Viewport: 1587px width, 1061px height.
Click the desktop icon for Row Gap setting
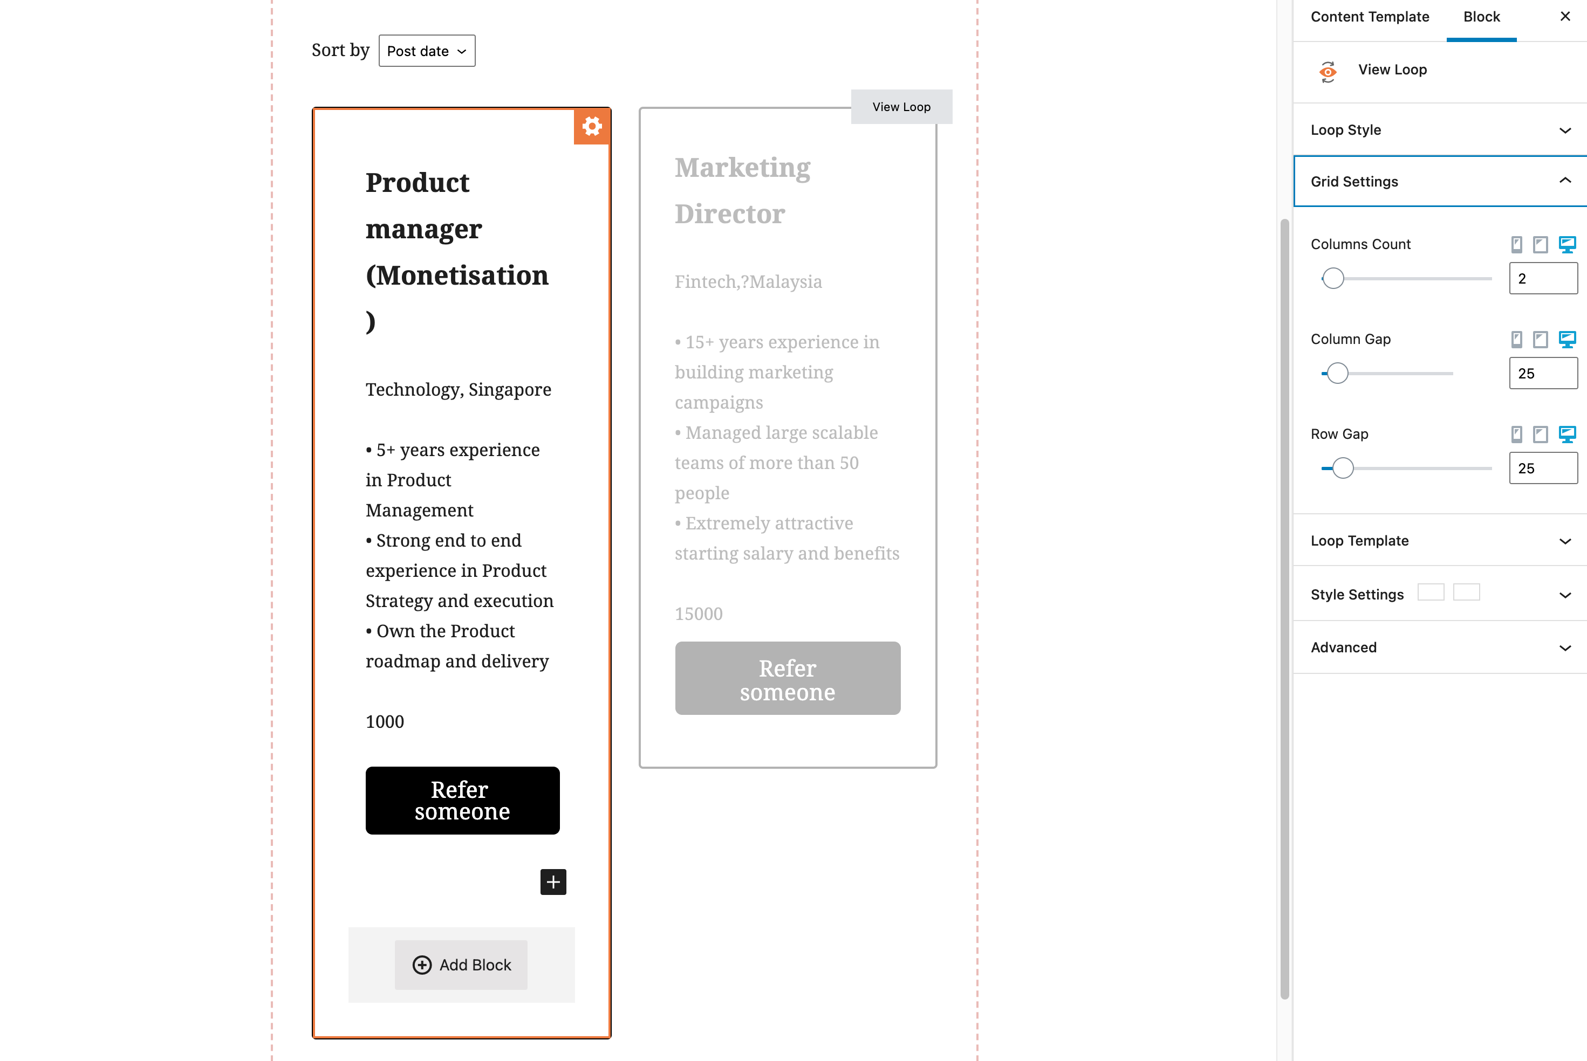1569,433
